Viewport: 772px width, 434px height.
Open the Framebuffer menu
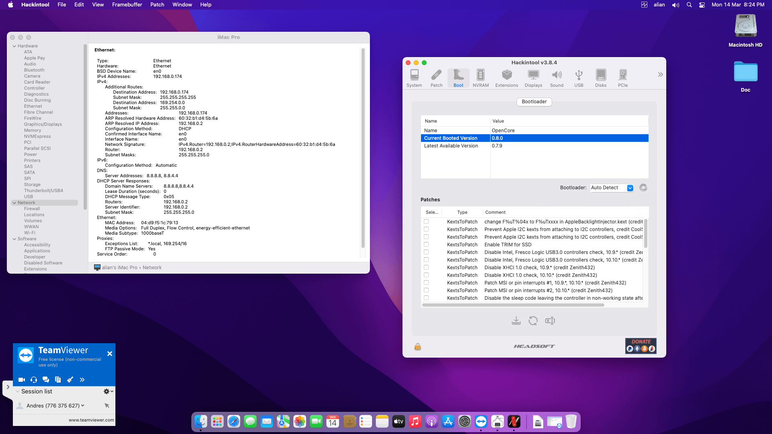click(x=127, y=5)
